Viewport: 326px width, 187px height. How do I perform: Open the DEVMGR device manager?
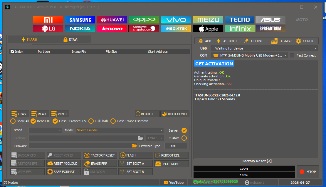click(282, 41)
